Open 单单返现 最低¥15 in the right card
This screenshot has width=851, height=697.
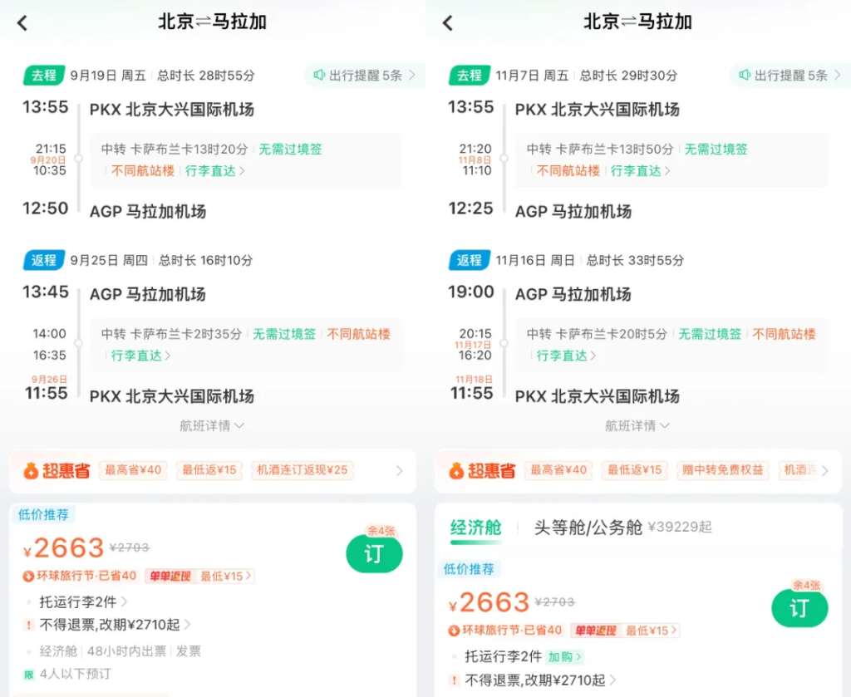click(x=625, y=631)
